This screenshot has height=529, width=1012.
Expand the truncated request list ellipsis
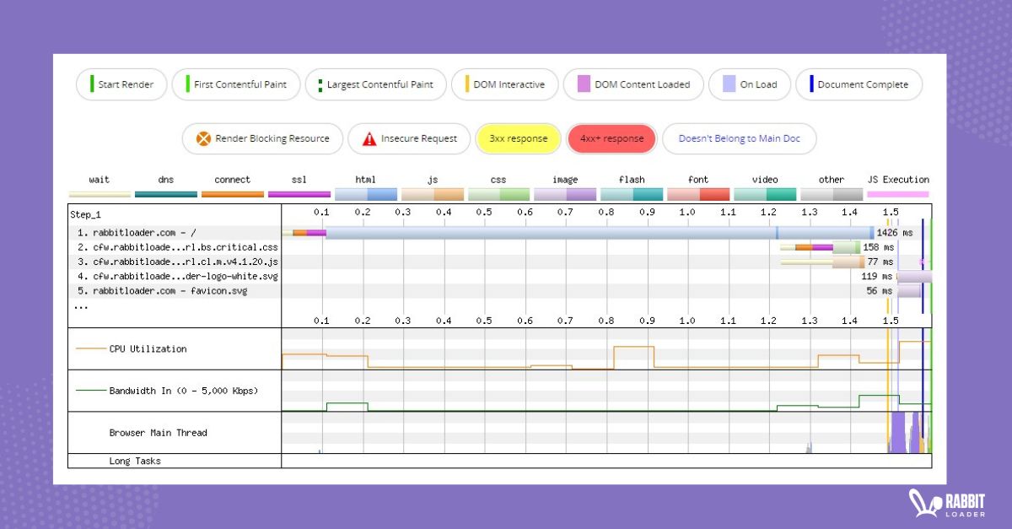(80, 305)
